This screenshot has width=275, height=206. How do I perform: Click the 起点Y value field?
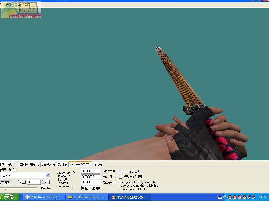[x=91, y=177]
